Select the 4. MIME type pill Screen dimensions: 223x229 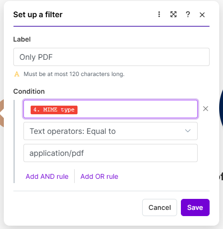(54, 110)
